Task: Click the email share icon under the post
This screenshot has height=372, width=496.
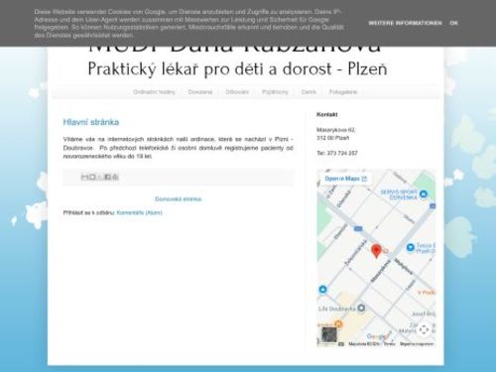Action: (x=84, y=177)
